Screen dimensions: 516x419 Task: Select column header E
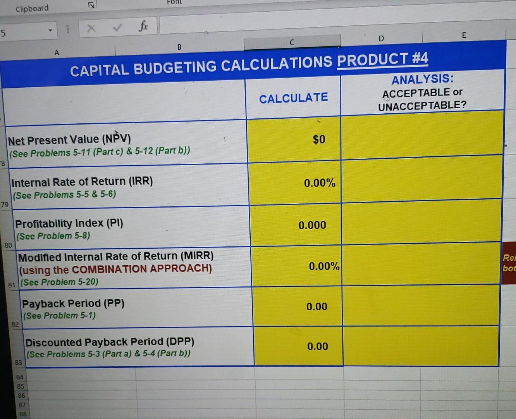click(x=464, y=35)
